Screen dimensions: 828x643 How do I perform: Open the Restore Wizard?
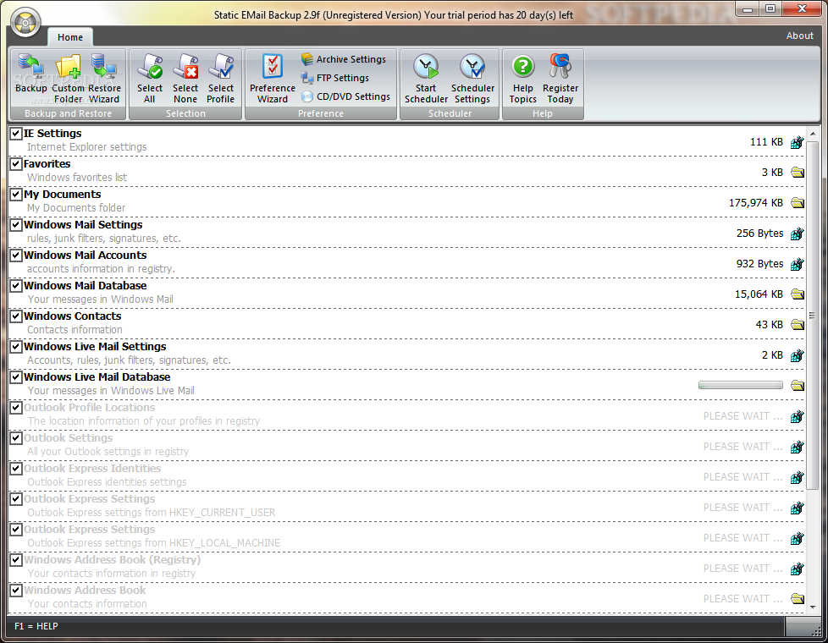point(104,78)
